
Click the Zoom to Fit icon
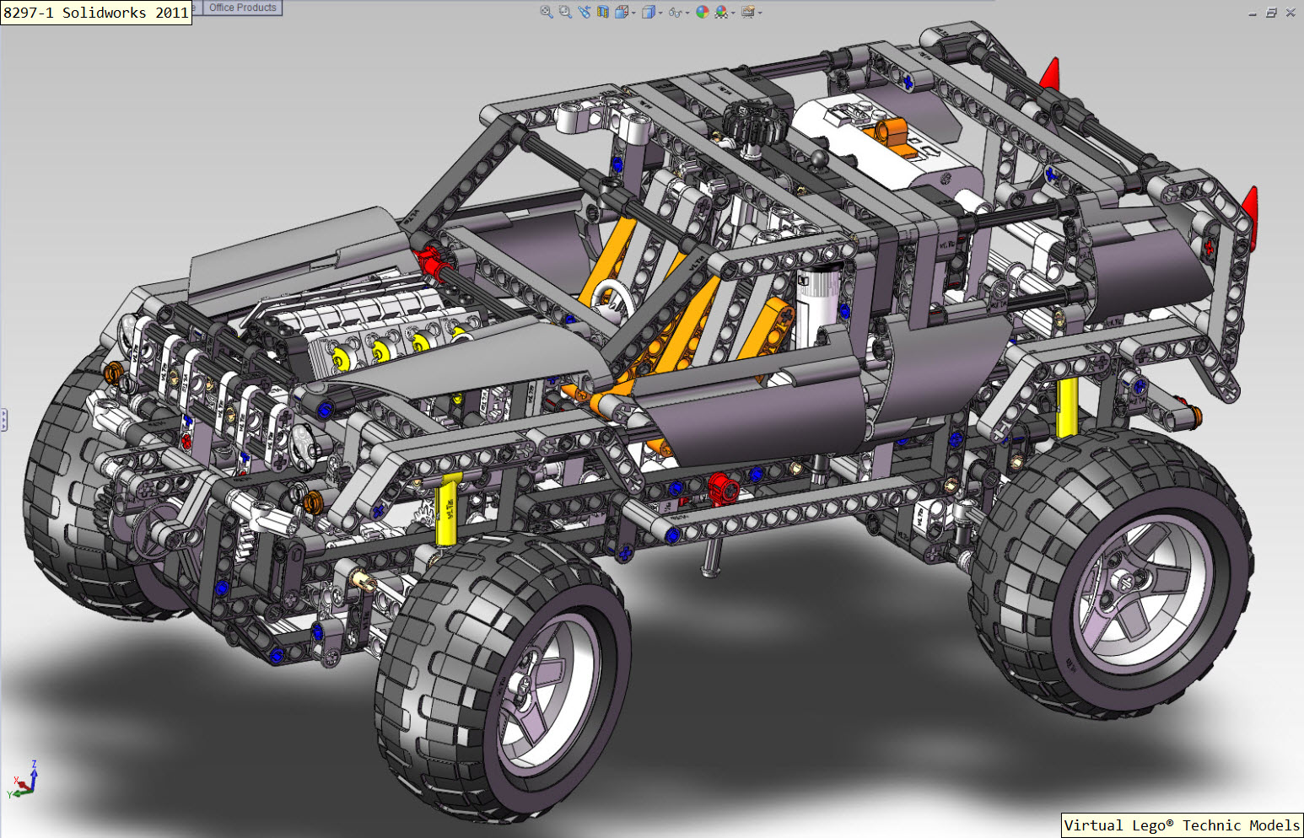(x=547, y=12)
